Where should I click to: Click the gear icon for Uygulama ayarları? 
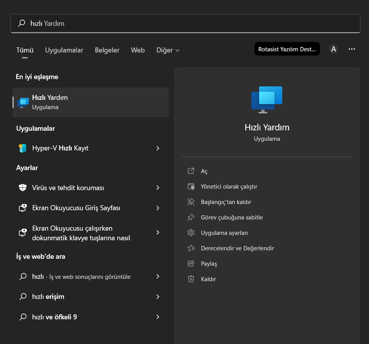click(x=191, y=233)
